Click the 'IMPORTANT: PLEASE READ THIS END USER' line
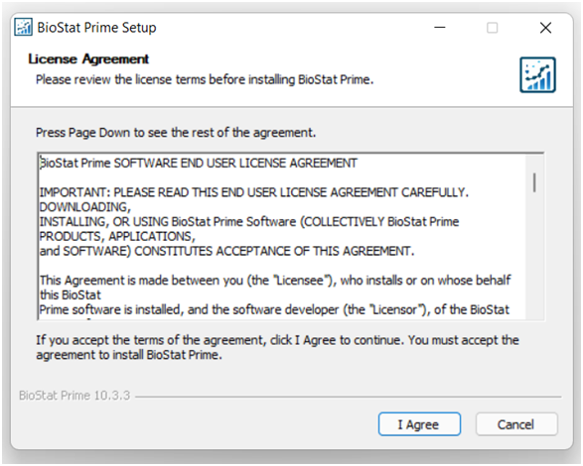Image resolution: width=583 pixels, height=466 pixels. coord(253,192)
